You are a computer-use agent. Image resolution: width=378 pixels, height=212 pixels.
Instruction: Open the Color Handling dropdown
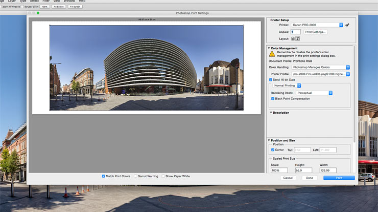pos(321,67)
